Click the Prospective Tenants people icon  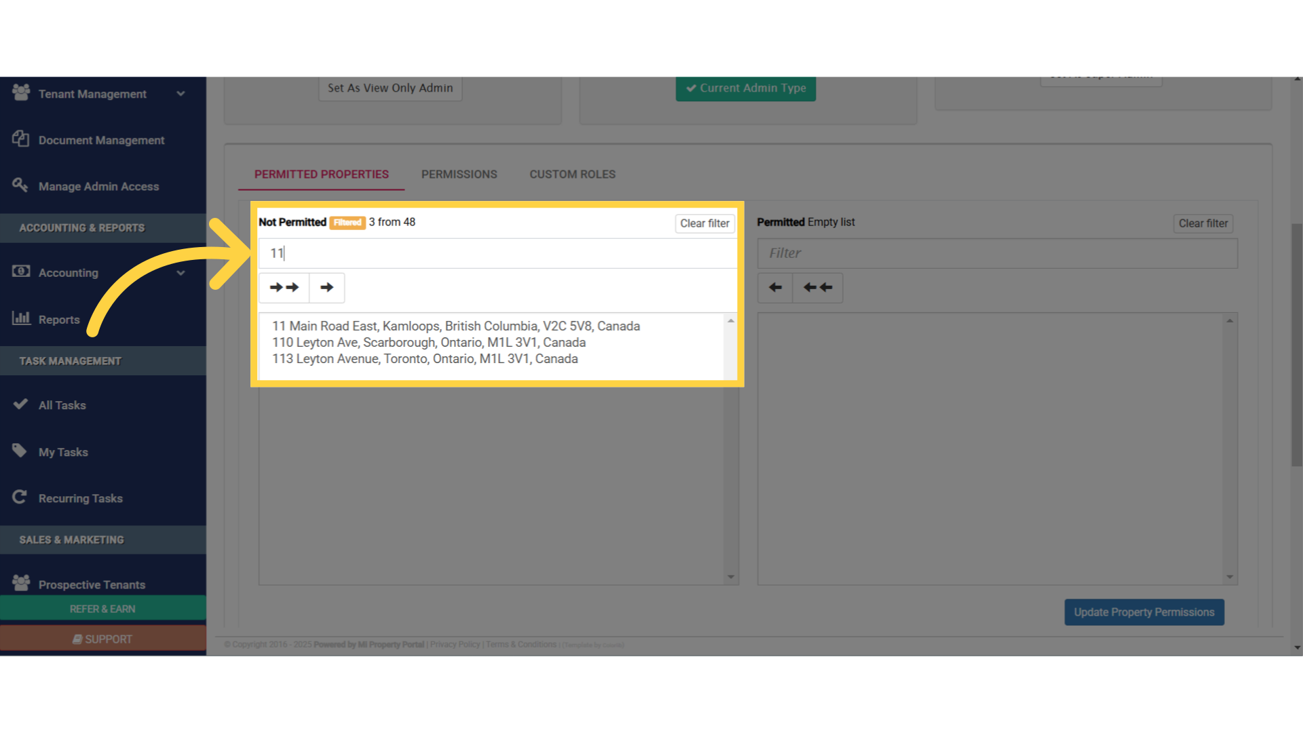(x=21, y=583)
